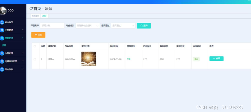Viewport: 251px width, 112px height.
Task: Click the 操作 column header
Action: click(211, 46)
